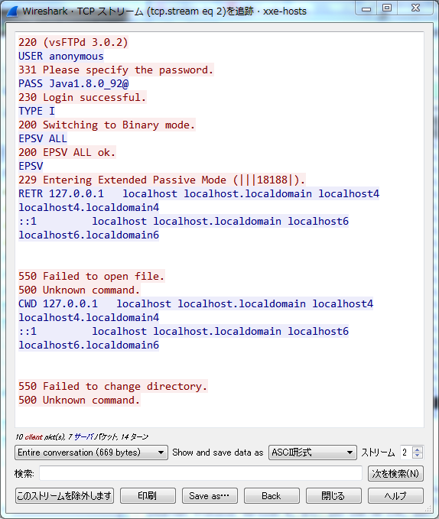This screenshot has width=439, height=519.
Task: Click the window resize grip corner
Action: coord(428,508)
